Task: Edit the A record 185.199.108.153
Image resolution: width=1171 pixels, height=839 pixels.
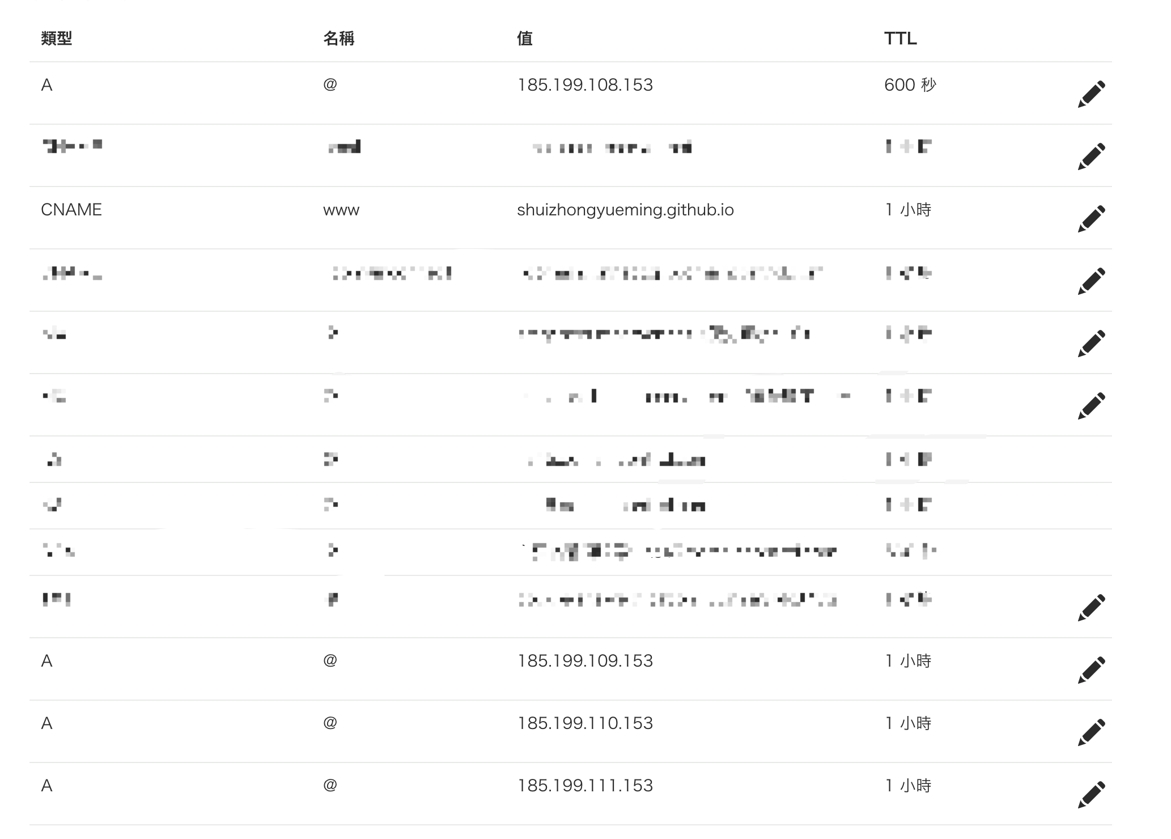Action: click(1091, 94)
